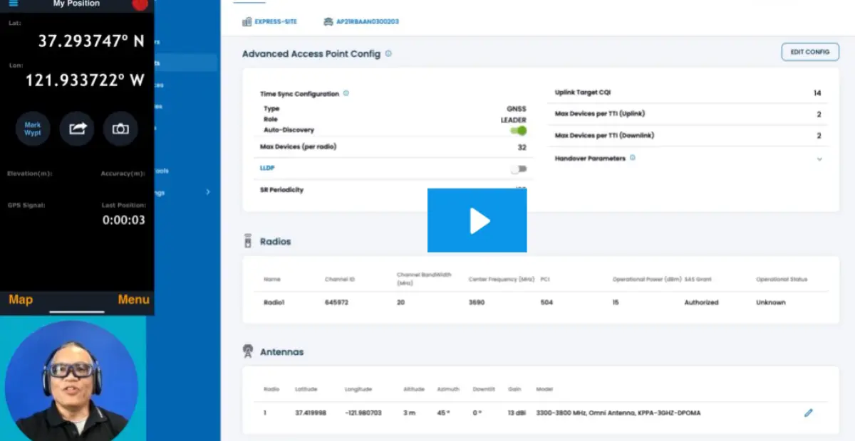
Task: Click the Radios section icon
Action: [x=248, y=241]
